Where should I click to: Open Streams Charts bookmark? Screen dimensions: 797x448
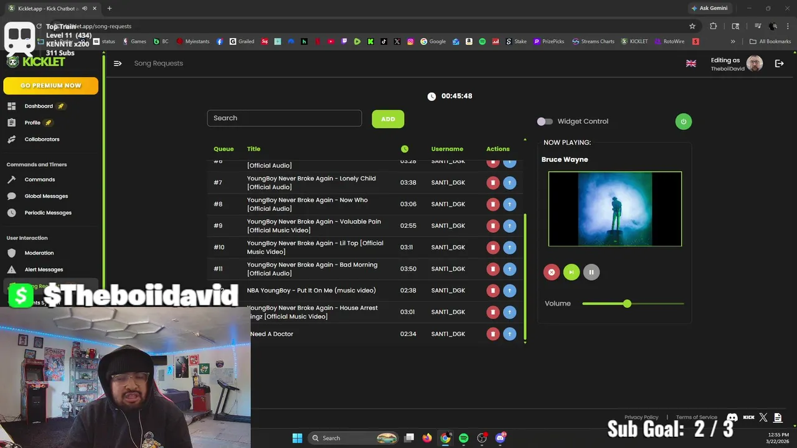[x=593, y=42]
